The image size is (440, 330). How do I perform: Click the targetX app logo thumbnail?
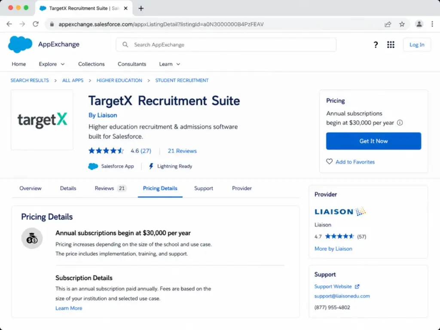[42, 120]
